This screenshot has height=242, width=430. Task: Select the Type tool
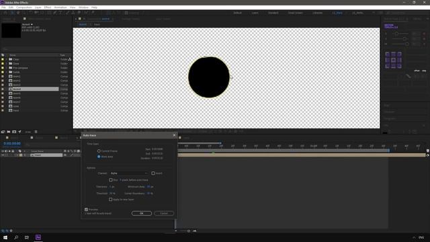click(61, 13)
